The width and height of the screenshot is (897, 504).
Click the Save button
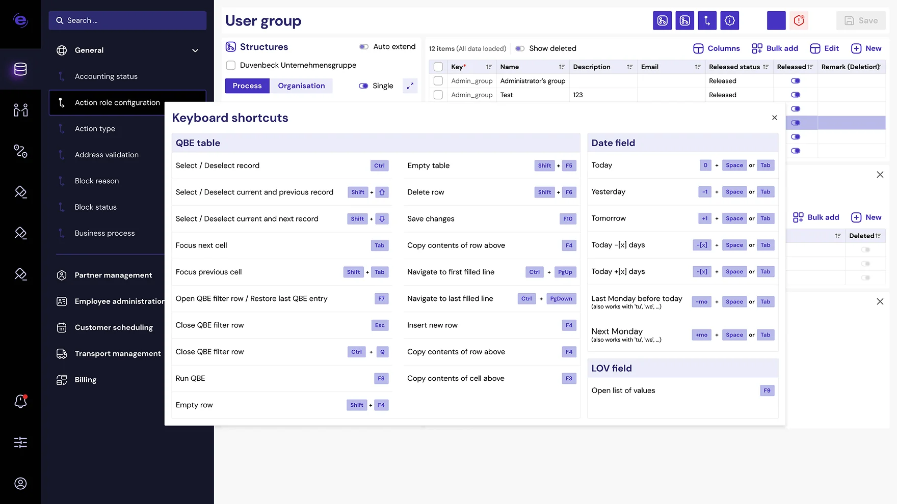tap(861, 20)
